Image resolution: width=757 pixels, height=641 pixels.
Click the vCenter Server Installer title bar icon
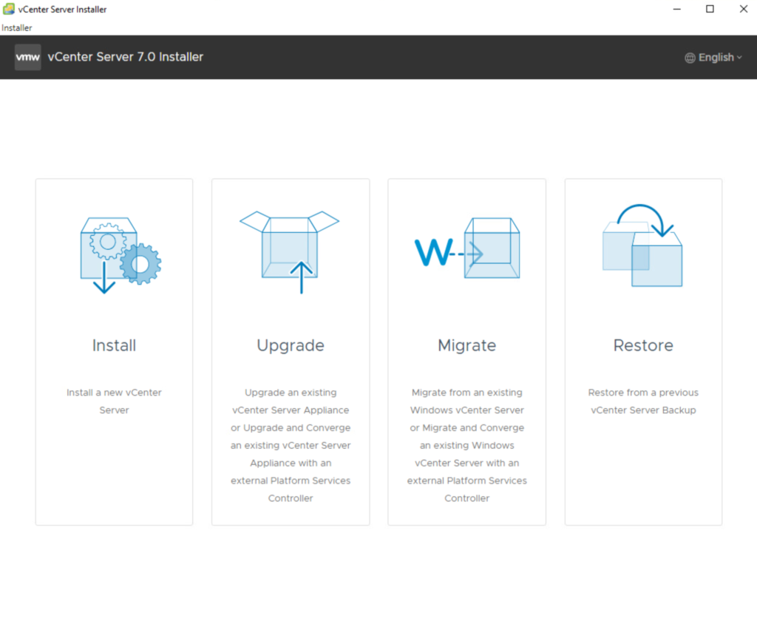click(x=9, y=10)
